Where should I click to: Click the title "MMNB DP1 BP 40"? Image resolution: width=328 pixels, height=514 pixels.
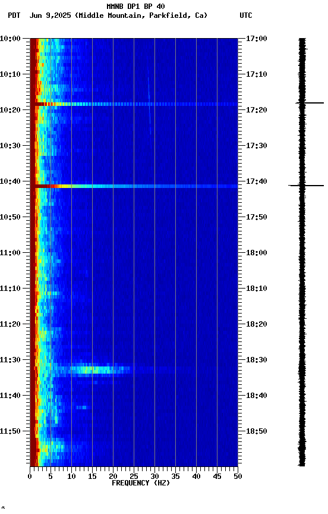point(135,6)
